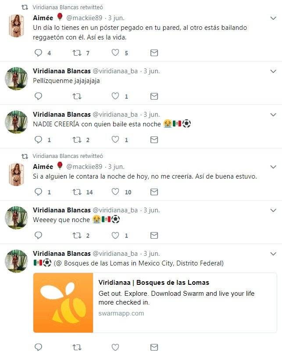Like the "Pellízquenme jajajajaja" tweet
The image size is (282, 355).
point(115,96)
